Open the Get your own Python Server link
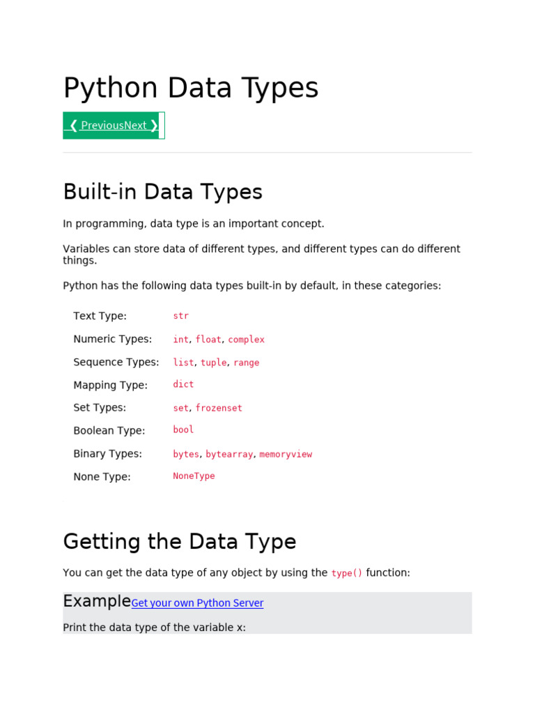This screenshot has height=714, width=535. (x=197, y=603)
